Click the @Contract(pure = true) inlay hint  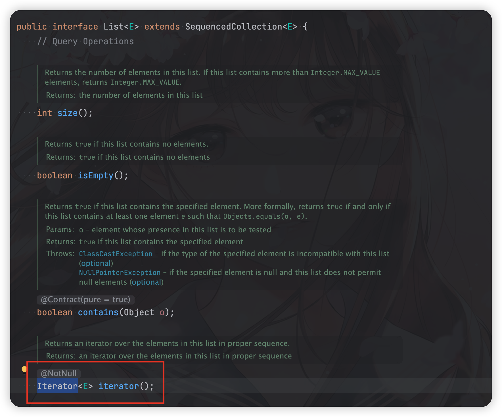pyautogui.click(x=85, y=299)
